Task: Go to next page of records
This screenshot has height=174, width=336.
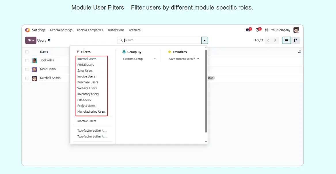Action: [275, 40]
